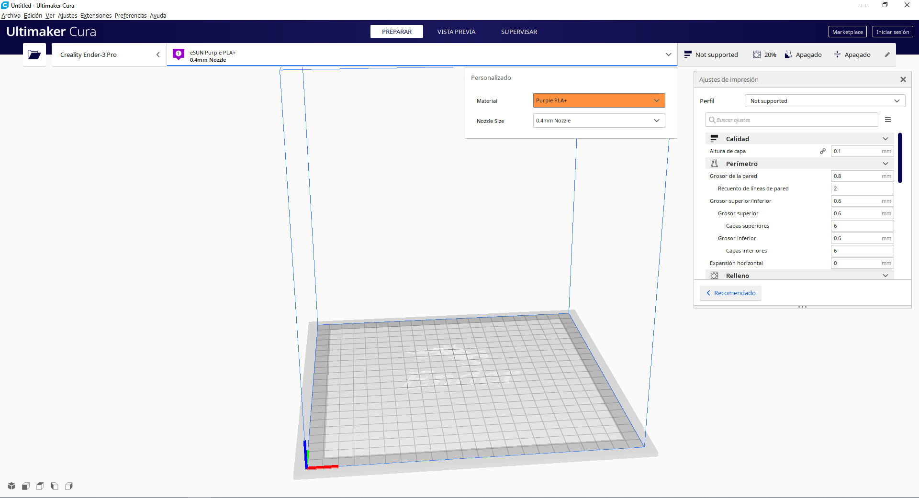The image size is (919, 498).
Task: Click the panel resize handle dots
Action: (x=803, y=307)
